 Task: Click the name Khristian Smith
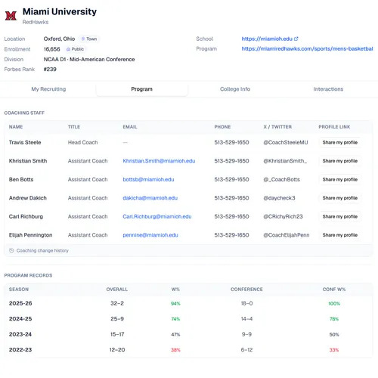[28, 161]
